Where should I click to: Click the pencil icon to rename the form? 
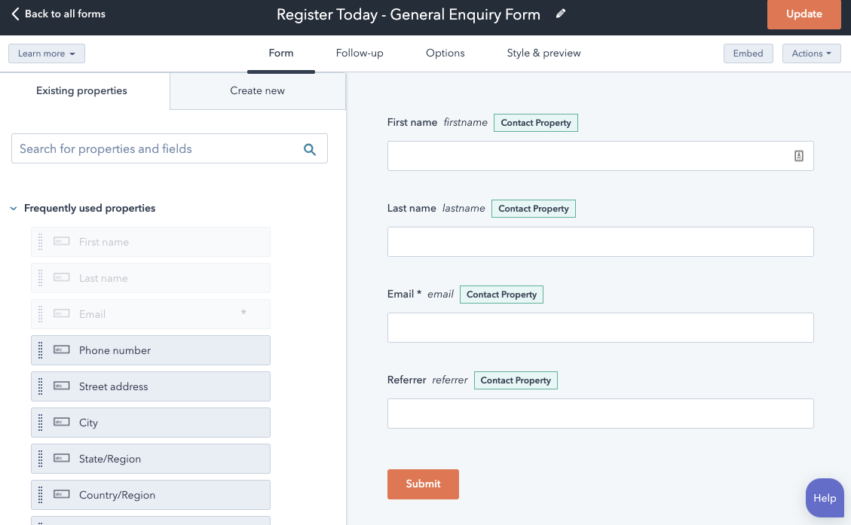(x=559, y=14)
